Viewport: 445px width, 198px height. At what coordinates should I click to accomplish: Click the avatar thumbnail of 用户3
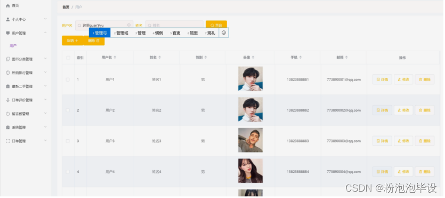(x=250, y=140)
